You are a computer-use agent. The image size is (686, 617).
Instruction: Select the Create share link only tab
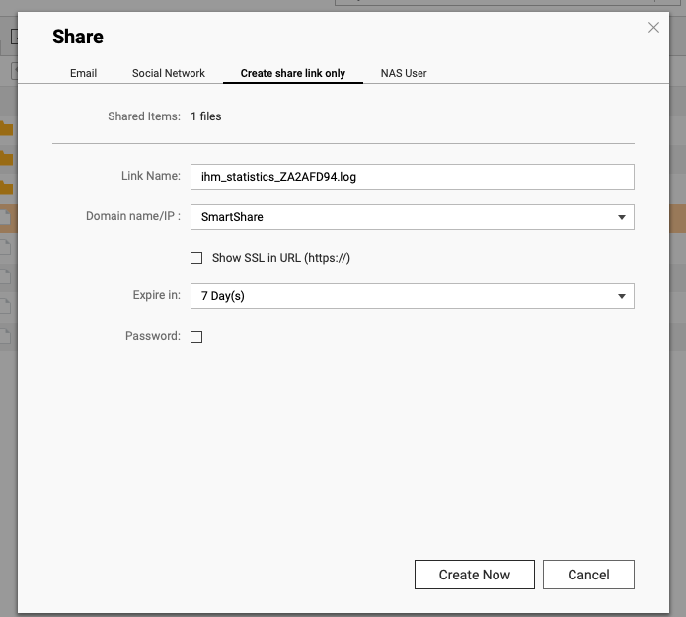point(293,73)
